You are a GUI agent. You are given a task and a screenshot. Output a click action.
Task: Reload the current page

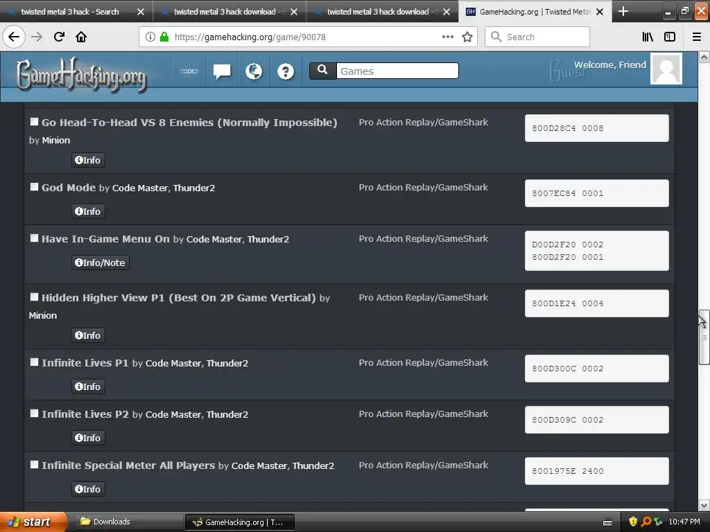click(x=59, y=37)
